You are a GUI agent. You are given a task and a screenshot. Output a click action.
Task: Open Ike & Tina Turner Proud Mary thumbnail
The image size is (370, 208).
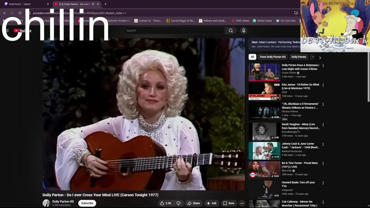(x=264, y=170)
